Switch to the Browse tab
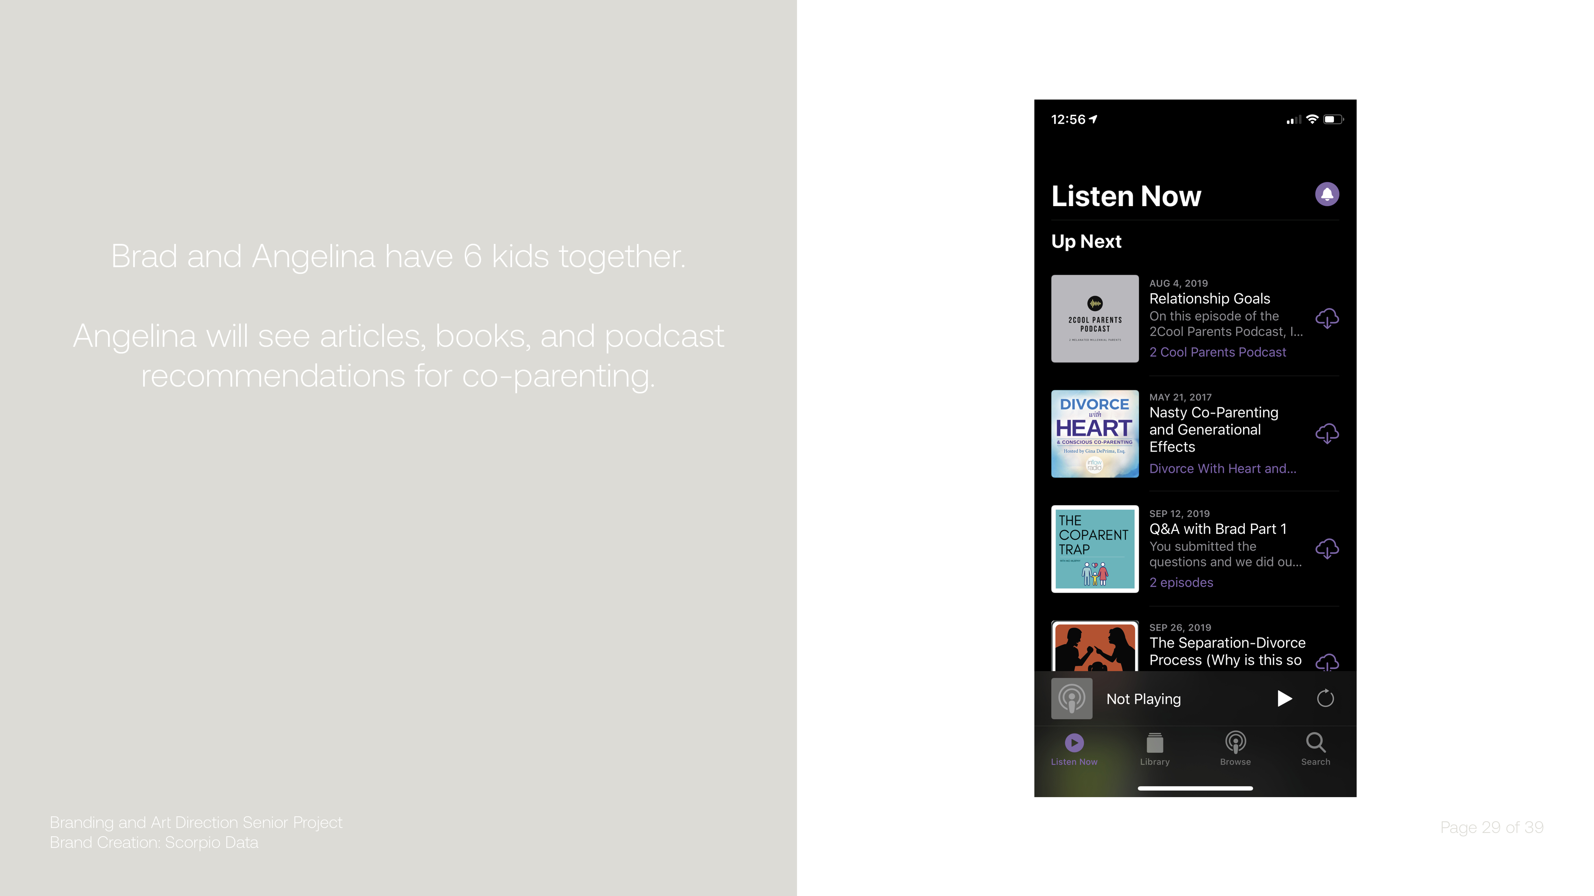Screen dimensions: 1594x896 (1235, 749)
